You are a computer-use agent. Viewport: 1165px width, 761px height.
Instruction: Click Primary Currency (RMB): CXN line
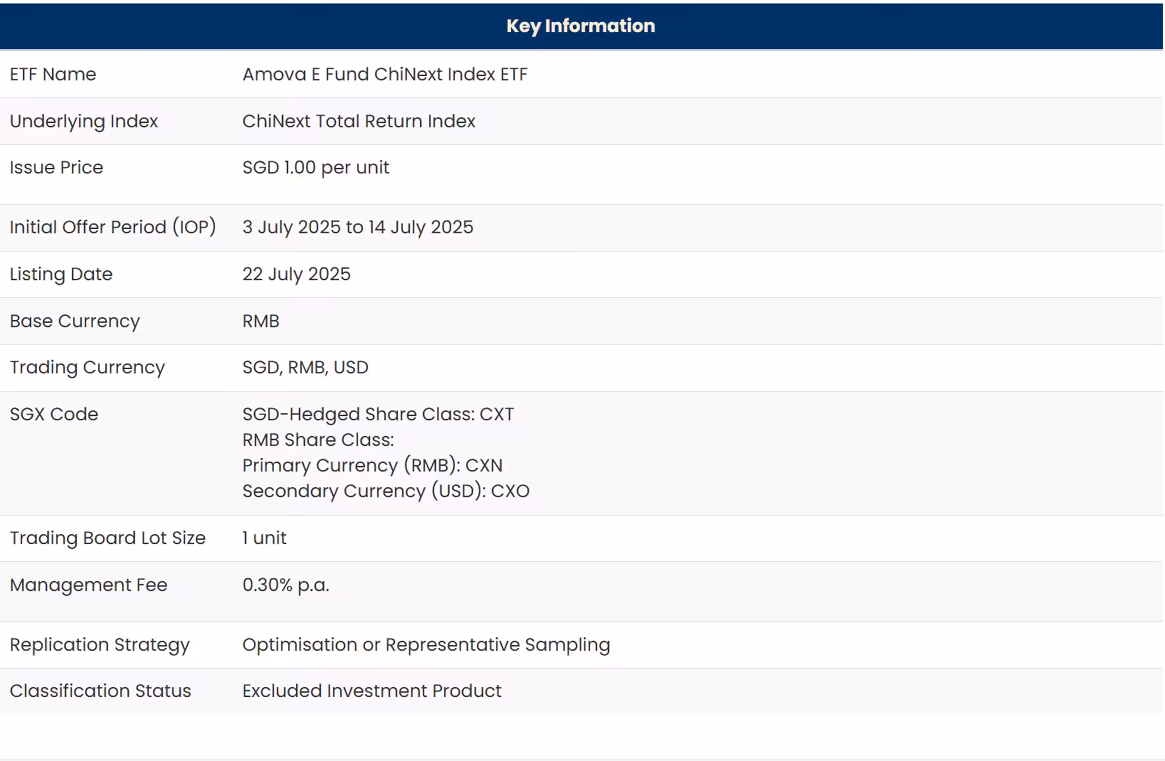[x=372, y=465]
